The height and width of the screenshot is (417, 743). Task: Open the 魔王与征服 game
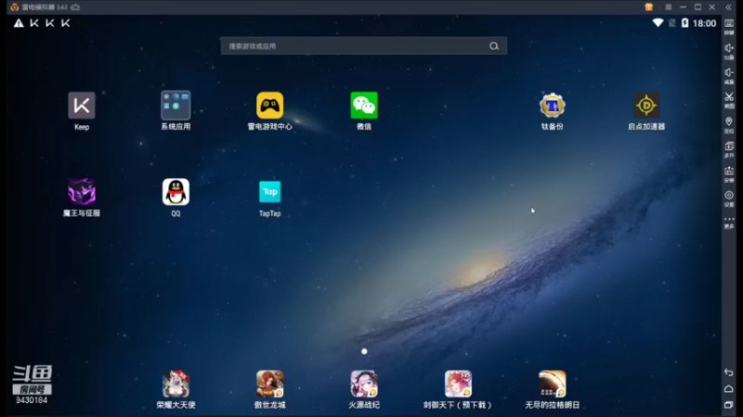point(82,192)
